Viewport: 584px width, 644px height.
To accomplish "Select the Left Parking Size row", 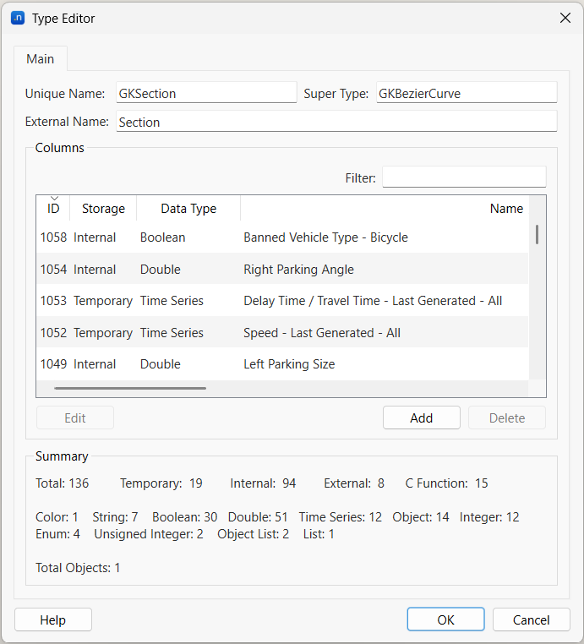I will point(282,364).
